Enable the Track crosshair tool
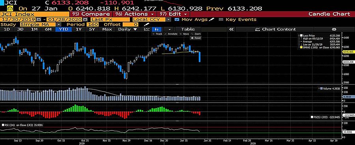Screen dimensions: 355x145 157,34
